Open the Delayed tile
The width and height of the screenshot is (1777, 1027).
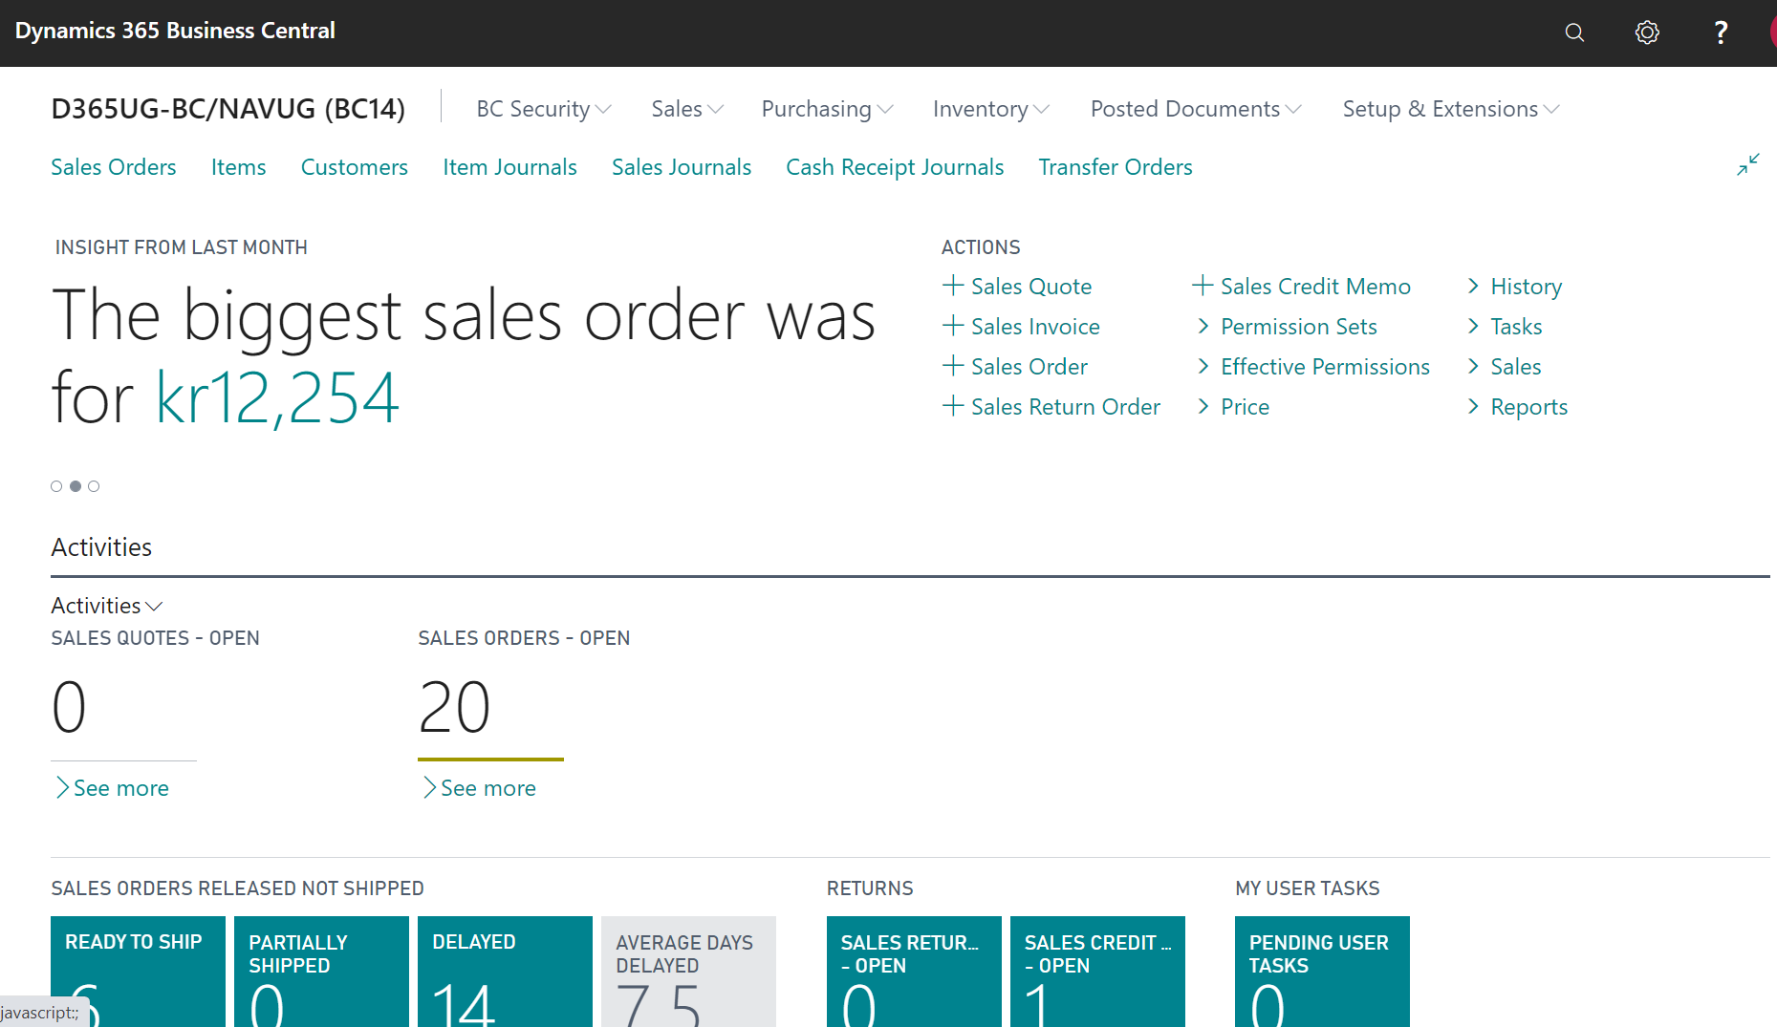click(505, 972)
